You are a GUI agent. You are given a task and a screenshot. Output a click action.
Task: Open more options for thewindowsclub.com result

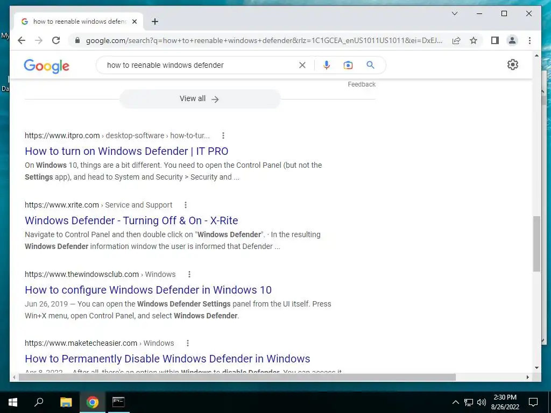pos(189,274)
